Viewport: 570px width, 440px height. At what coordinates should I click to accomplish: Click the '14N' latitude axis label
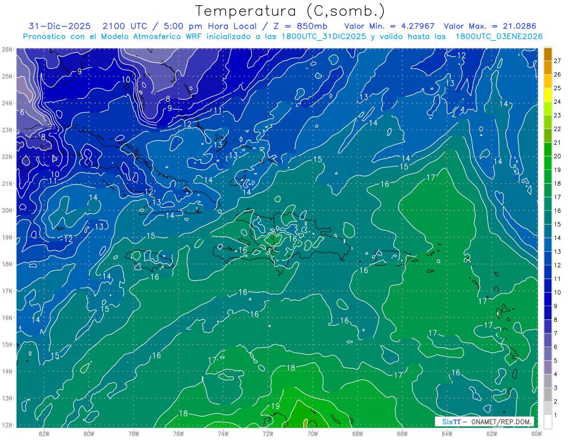click(x=7, y=371)
